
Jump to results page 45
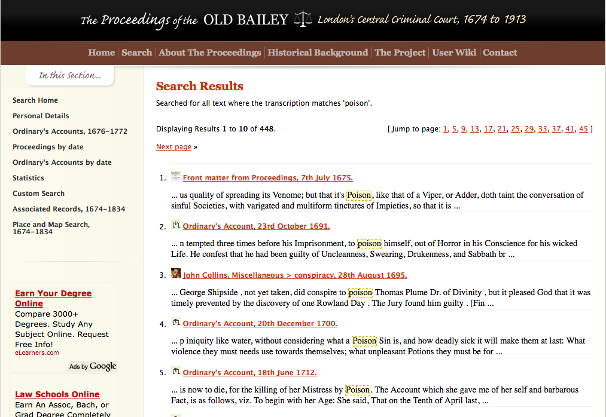(584, 129)
